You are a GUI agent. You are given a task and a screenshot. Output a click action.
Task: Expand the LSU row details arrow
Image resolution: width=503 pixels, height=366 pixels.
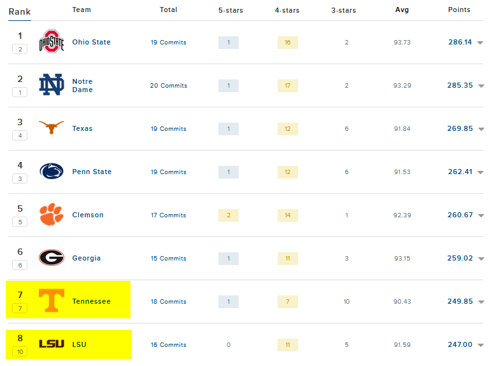(x=481, y=345)
